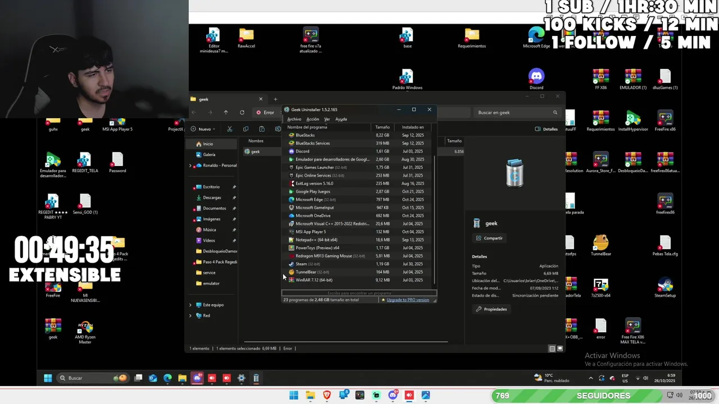Click the program search field in Geek Uninstaller
This screenshot has height=404, width=719.
[x=359, y=293]
